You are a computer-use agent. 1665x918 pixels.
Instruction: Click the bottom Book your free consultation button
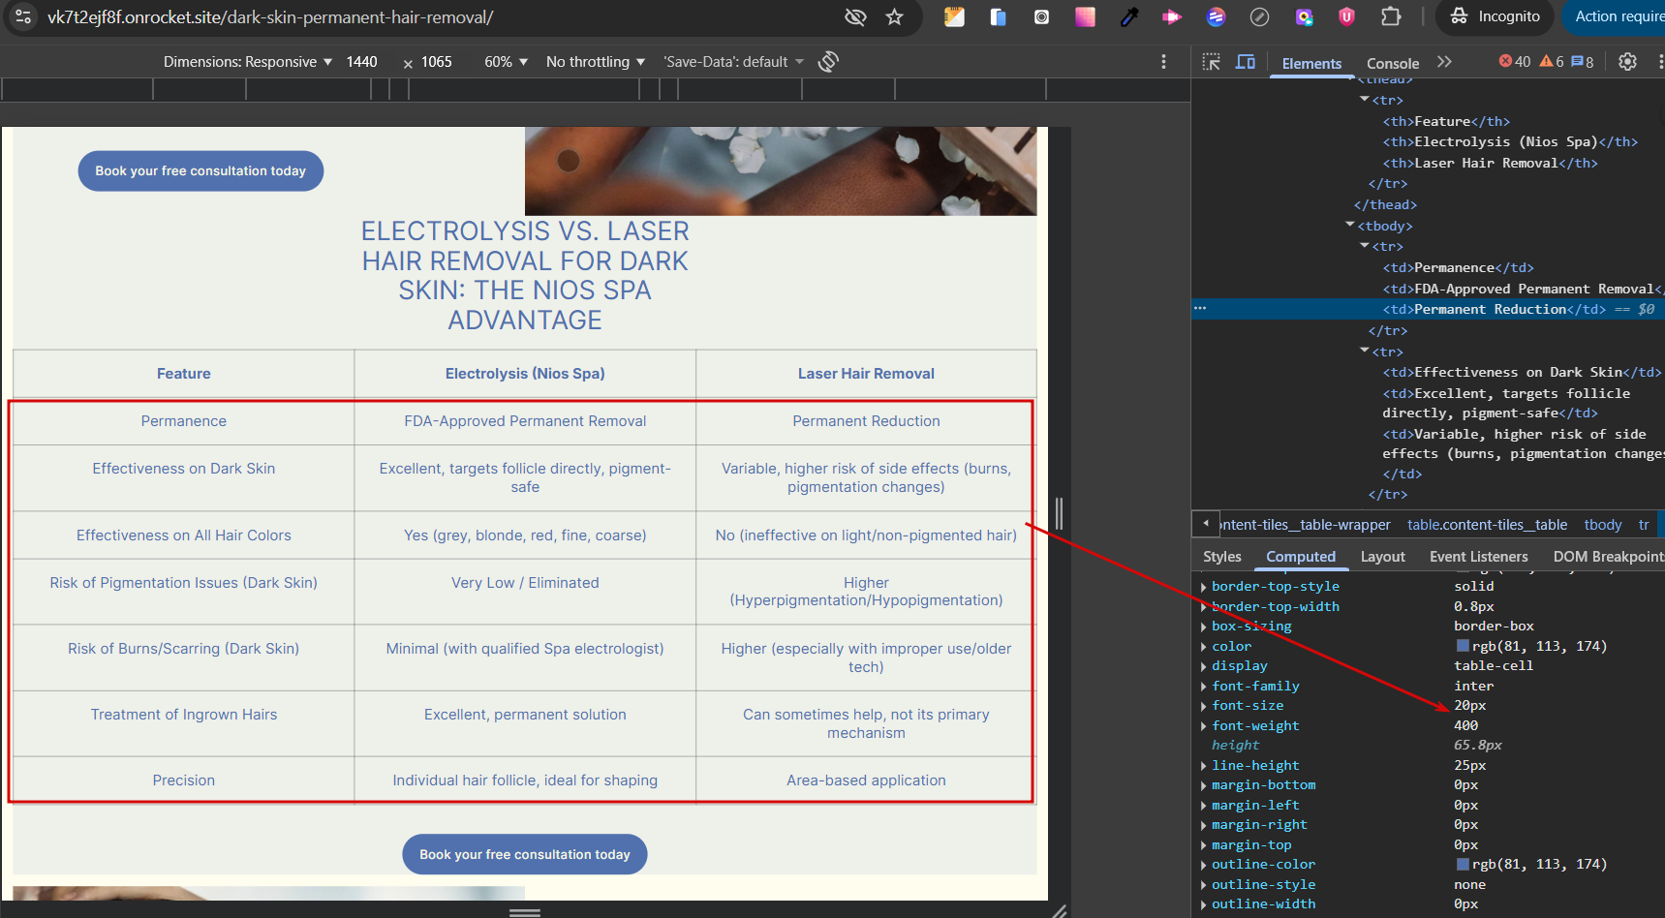click(524, 854)
